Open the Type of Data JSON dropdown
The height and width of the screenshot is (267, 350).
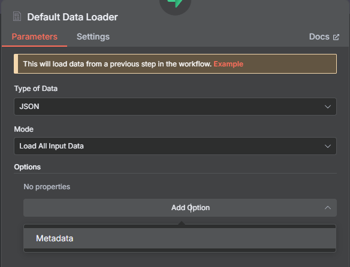click(175, 107)
